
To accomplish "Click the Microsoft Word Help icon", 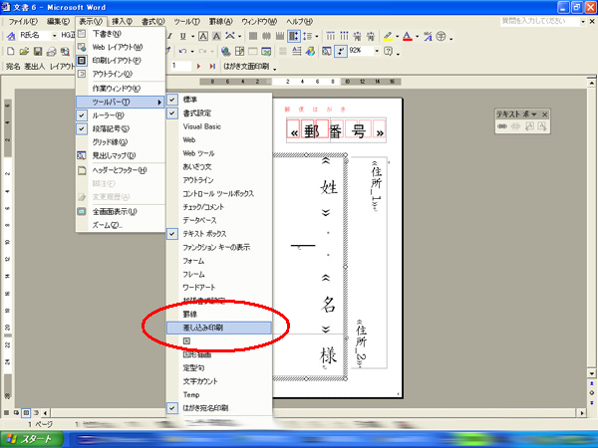I will click(389, 51).
